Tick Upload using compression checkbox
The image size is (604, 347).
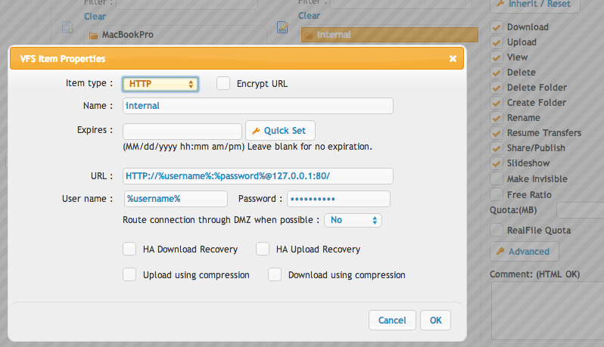click(129, 274)
